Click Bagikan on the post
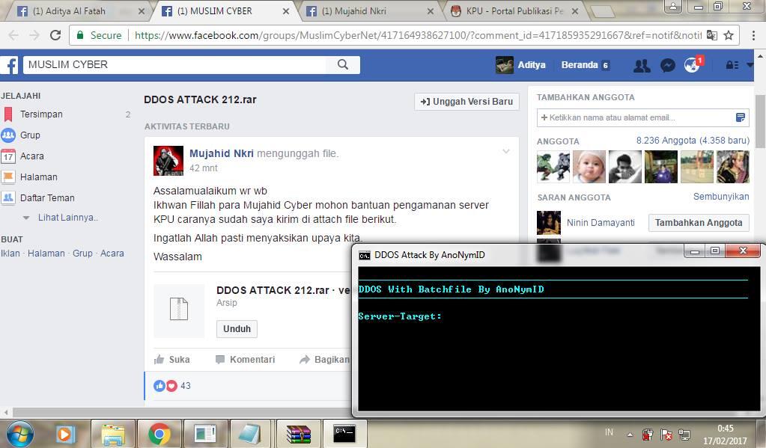 click(325, 360)
